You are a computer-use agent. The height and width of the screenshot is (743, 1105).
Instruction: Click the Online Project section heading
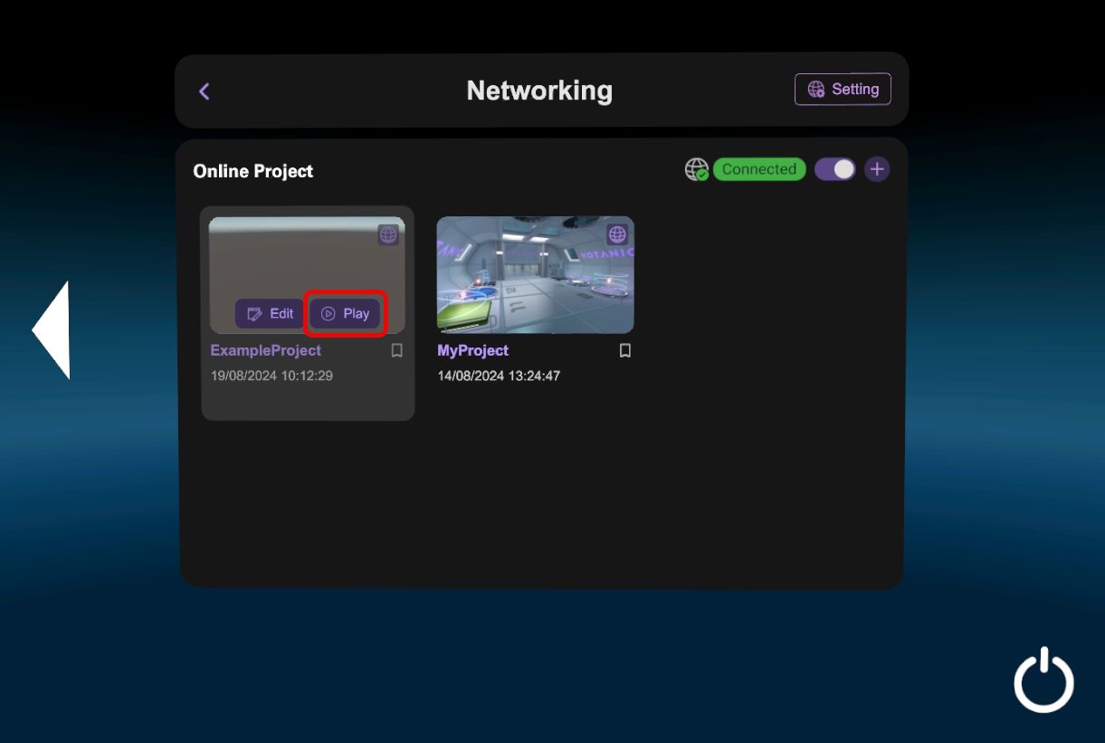tap(253, 171)
